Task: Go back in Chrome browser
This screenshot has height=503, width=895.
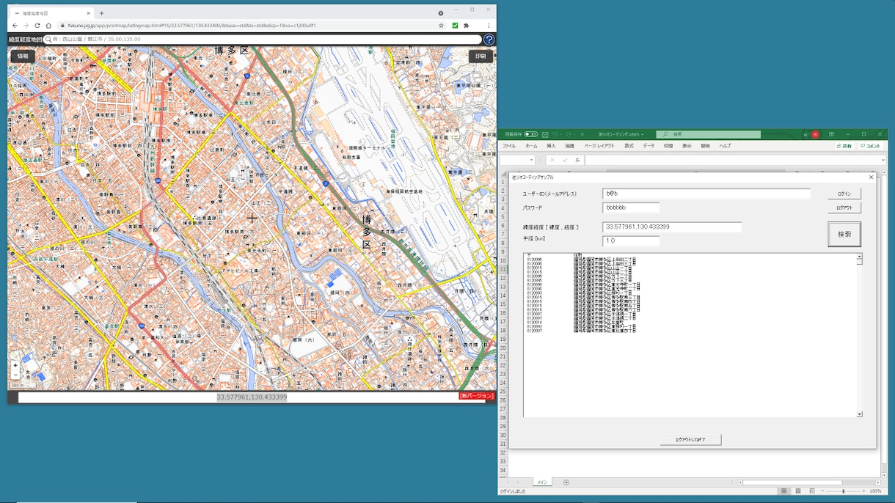Action: coord(15,26)
